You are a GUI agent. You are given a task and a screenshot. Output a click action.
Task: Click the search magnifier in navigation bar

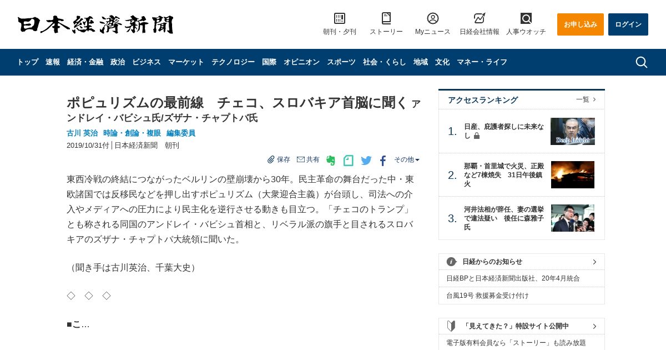(642, 62)
